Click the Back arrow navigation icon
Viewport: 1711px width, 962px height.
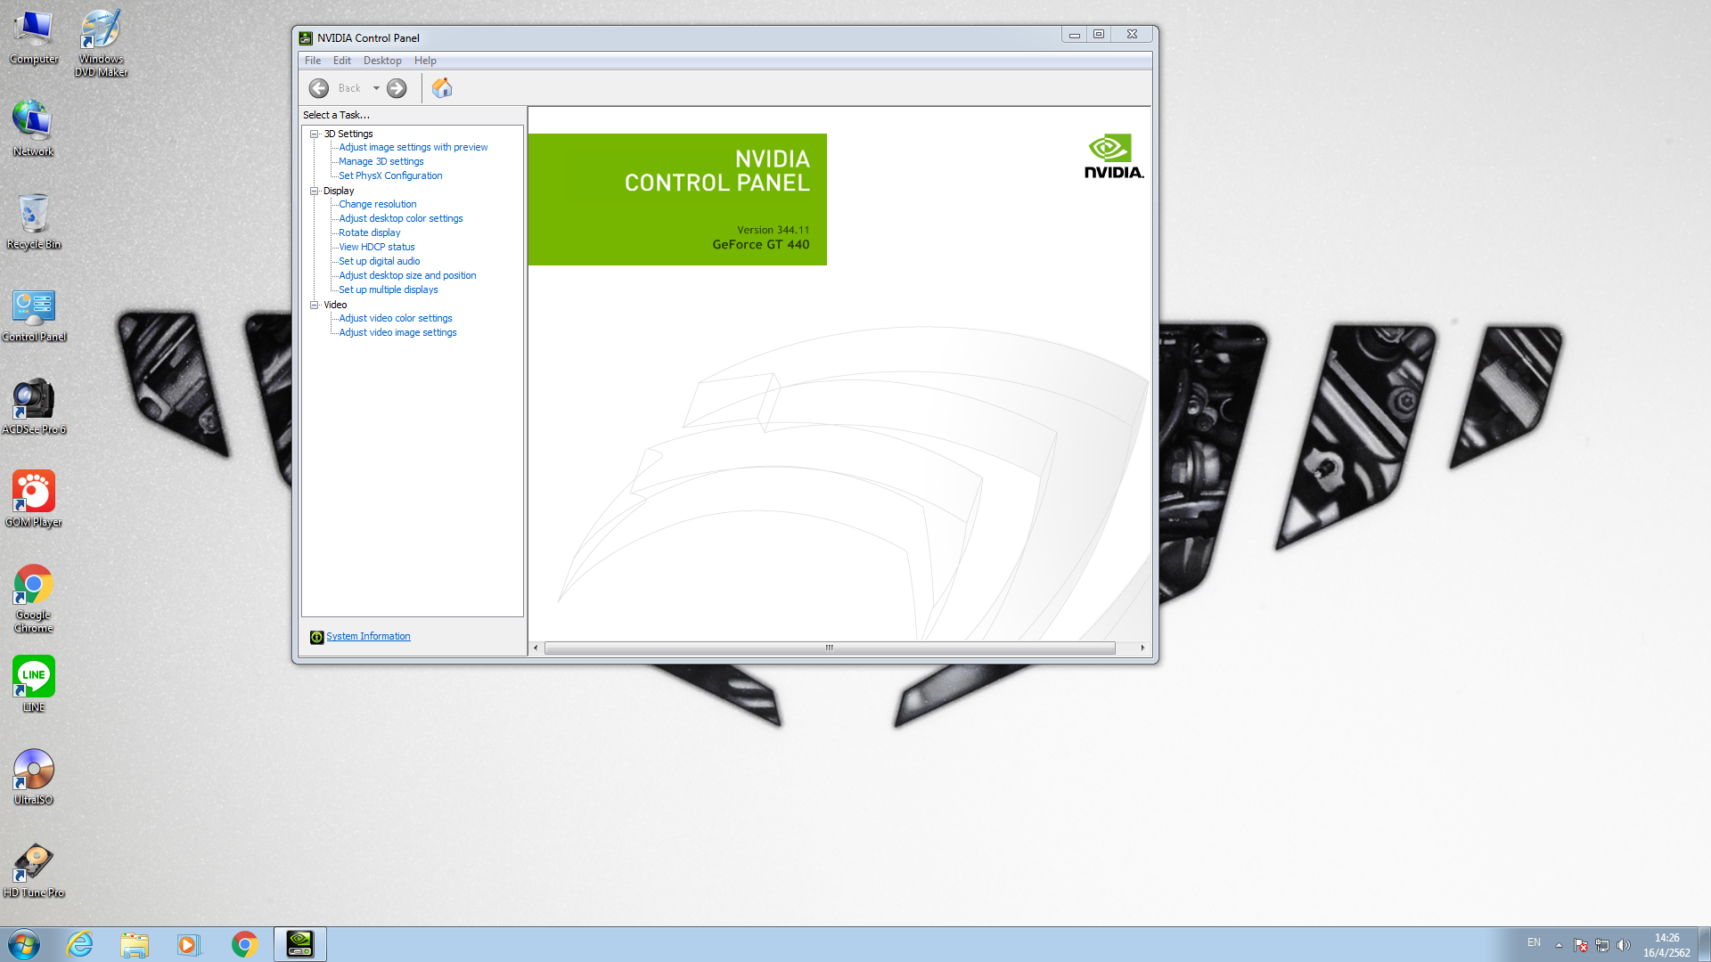pos(319,88)
